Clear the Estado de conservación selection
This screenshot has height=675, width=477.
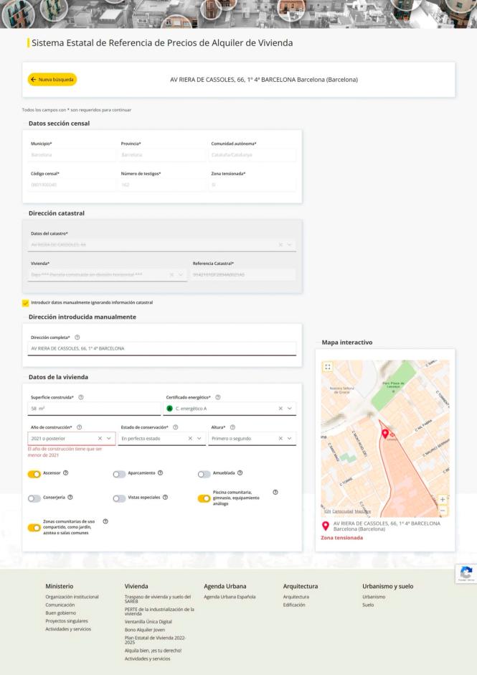[190, 439]
